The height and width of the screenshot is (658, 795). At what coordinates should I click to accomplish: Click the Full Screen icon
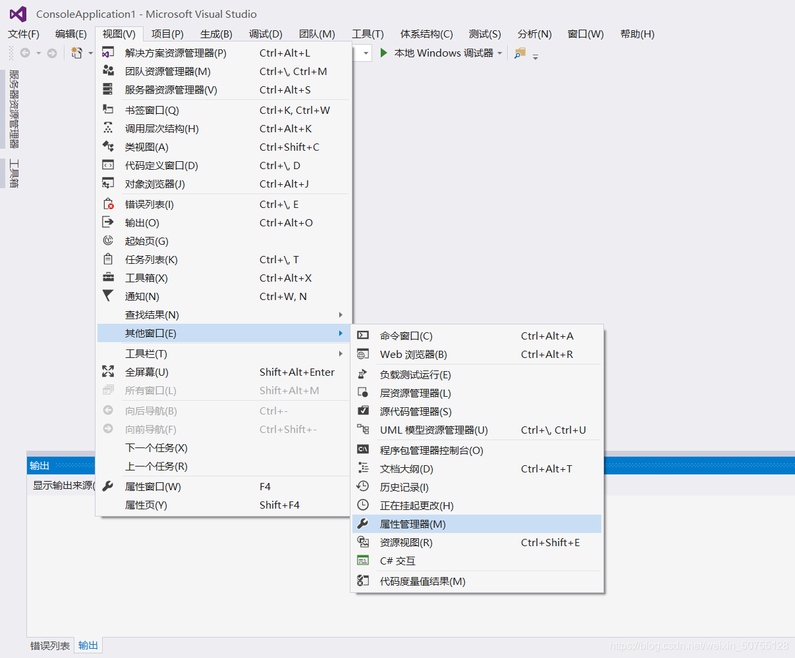[x=108, y=372]
